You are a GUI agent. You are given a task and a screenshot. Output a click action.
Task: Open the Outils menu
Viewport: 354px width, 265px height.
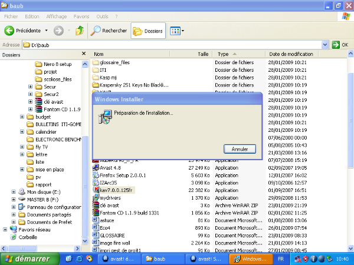102,16
